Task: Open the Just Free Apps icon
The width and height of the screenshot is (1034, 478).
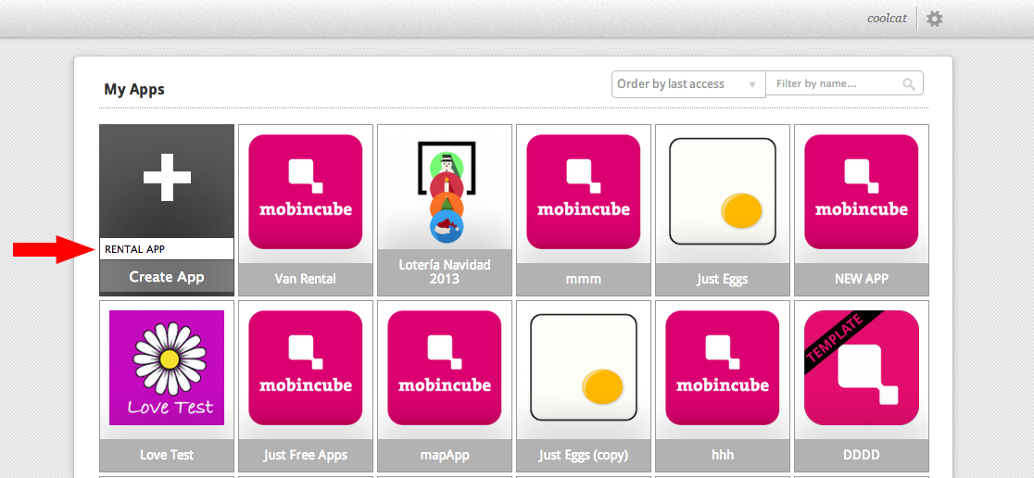Action: click(306, 368)
